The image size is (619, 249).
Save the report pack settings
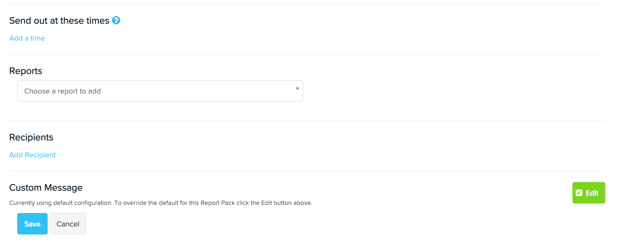click(32, 224)
